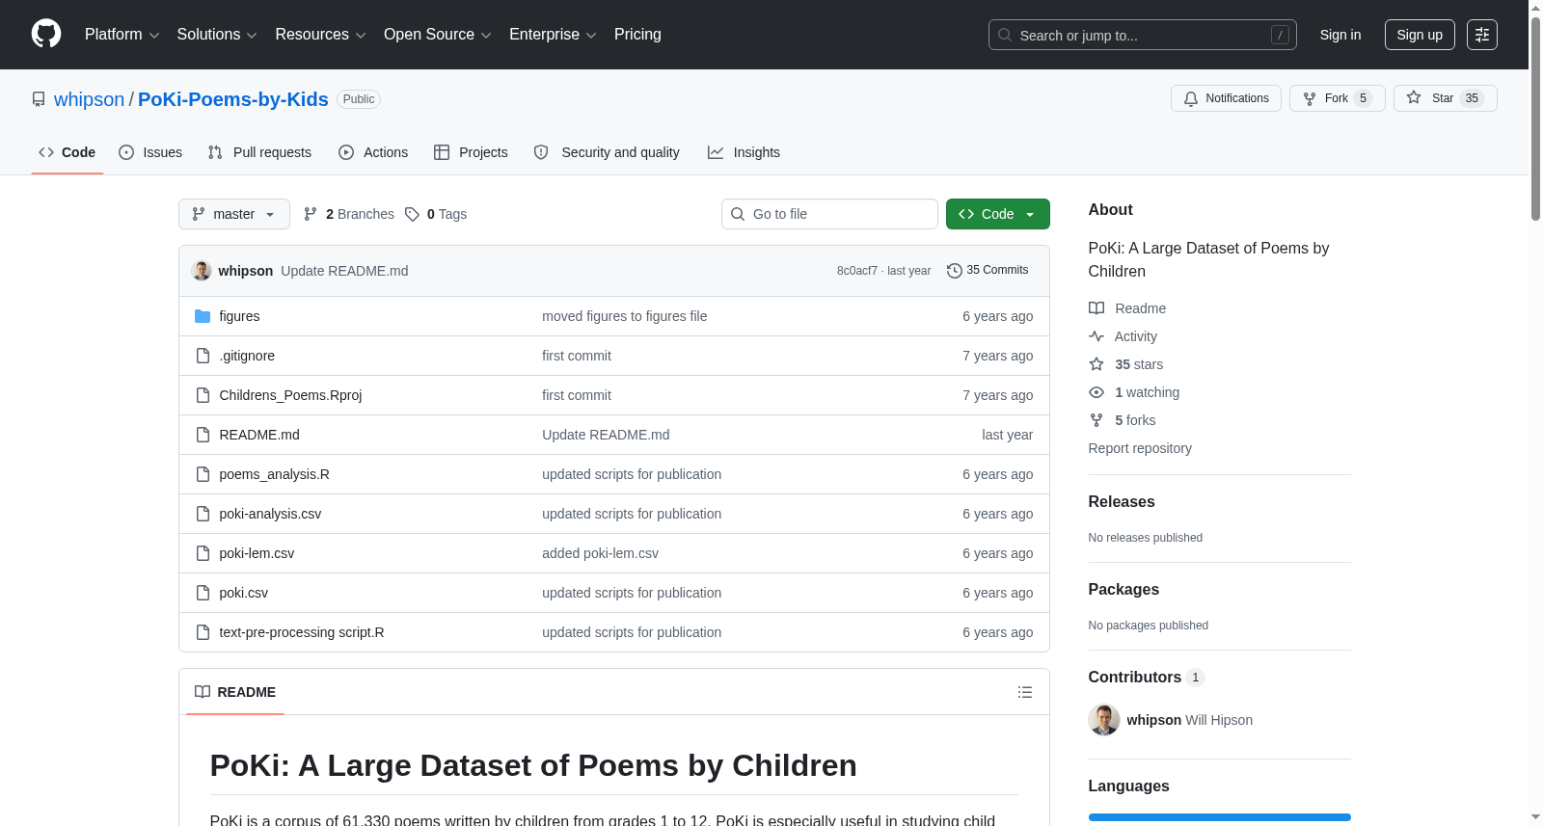Open the GitHub home logo
The height and width of the screenshot is (826, 1543).
point(46,34)
